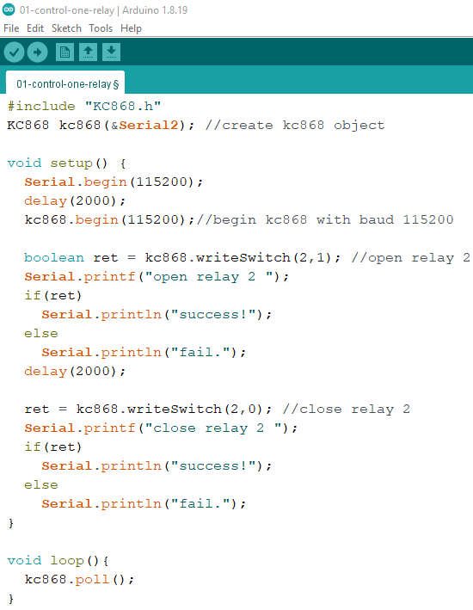This screenshot has width=473, height=610.
Task: Click the Serial2 keyword in object declaration
Action: tap(149, 126)
